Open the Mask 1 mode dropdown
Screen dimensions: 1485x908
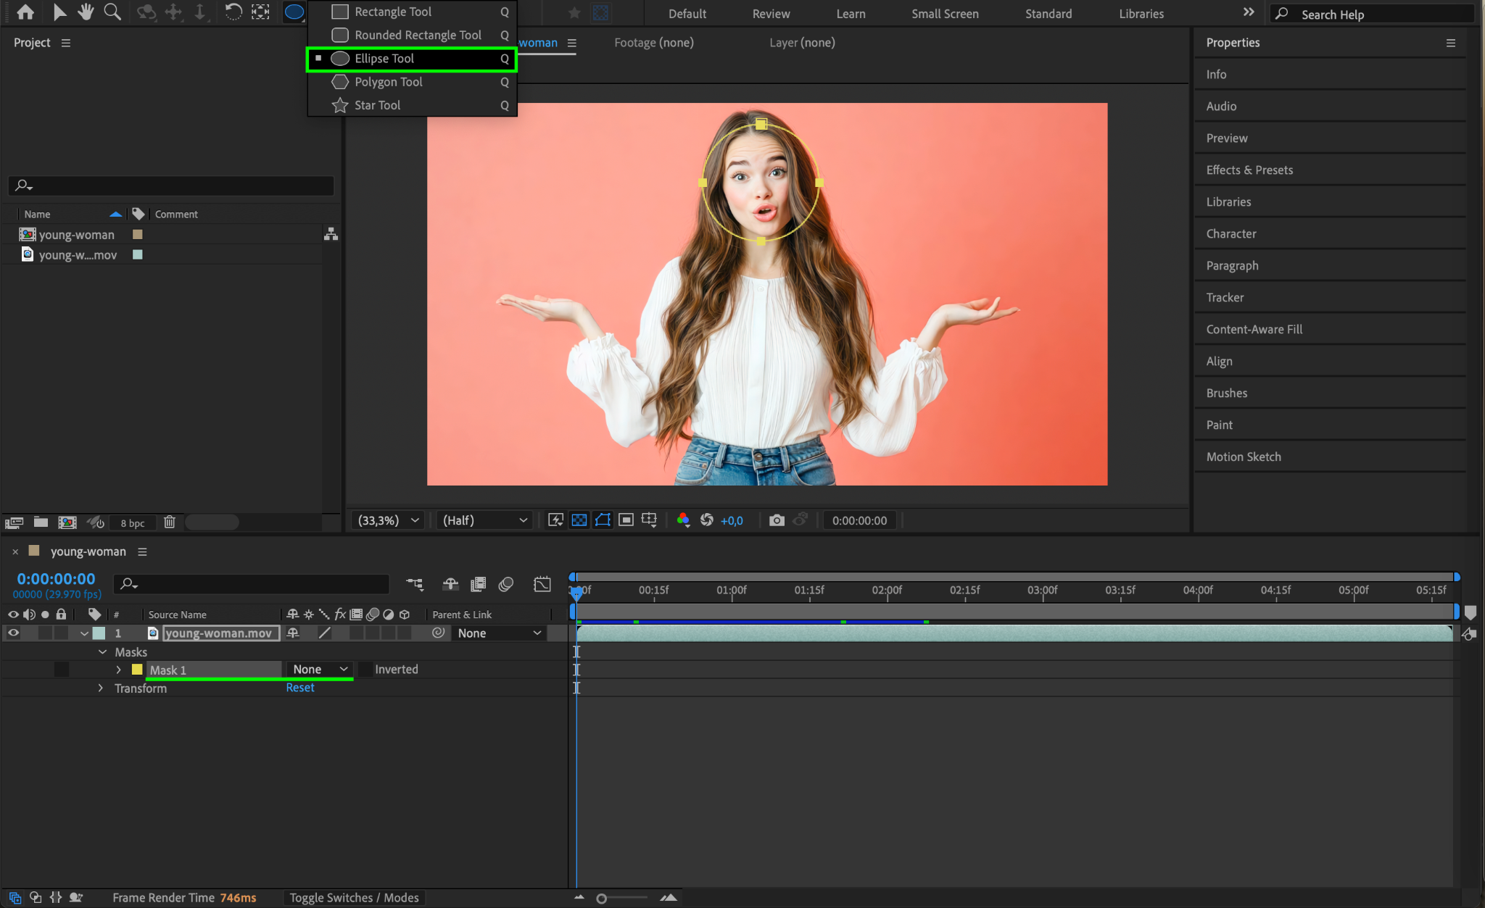coord(320,670)
